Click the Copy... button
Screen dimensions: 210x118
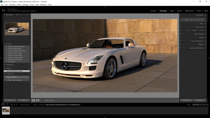(10, 100)
